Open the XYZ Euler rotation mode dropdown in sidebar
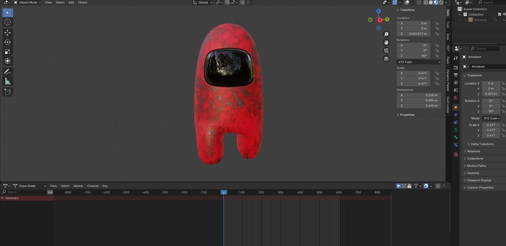The width and height of the screenshot is (506, 246). point(419,62)
